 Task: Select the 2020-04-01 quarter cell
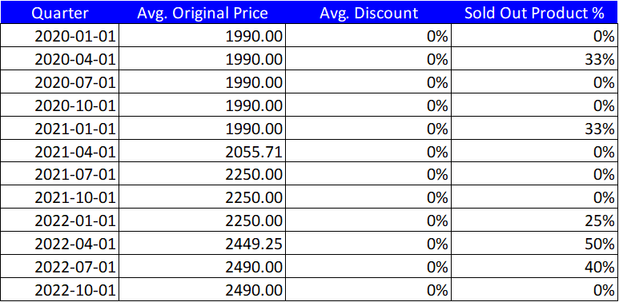pyautogui.click(x=59, y=59)
